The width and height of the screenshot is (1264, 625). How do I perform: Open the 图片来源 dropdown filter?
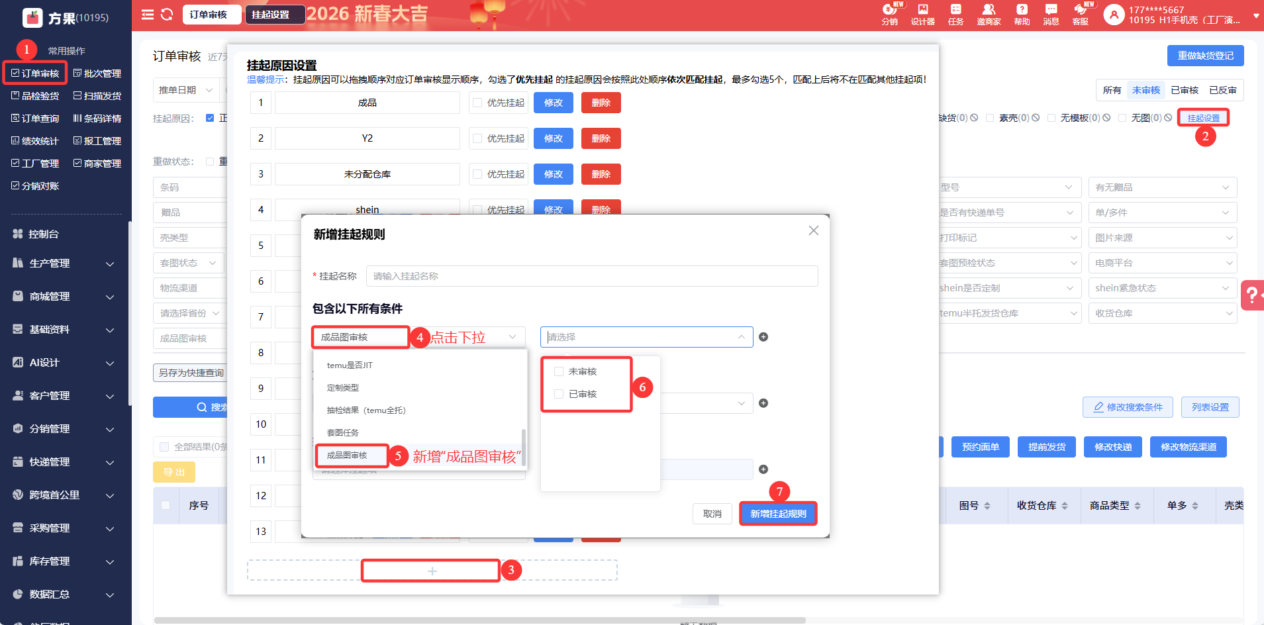tap(1163, 238)
